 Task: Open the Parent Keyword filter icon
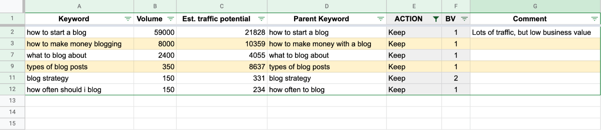[x=380, y=19]
